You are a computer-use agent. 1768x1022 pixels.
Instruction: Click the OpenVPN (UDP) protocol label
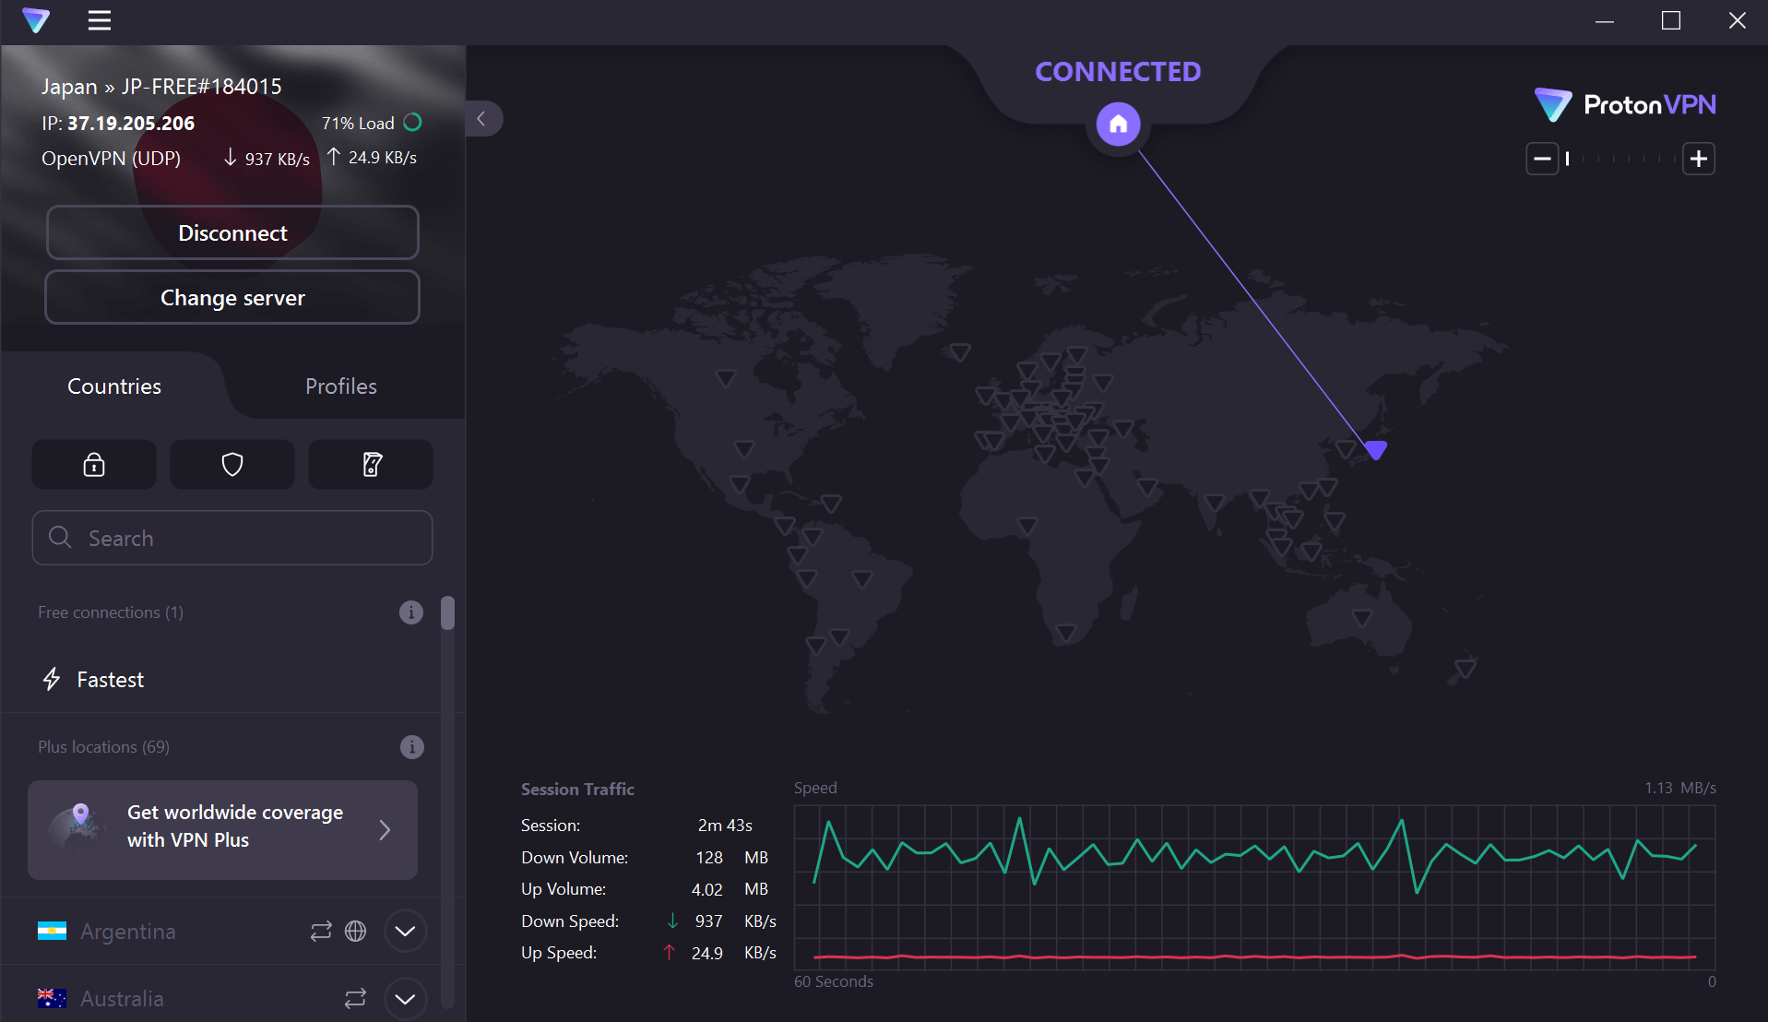tap(111, 159)
